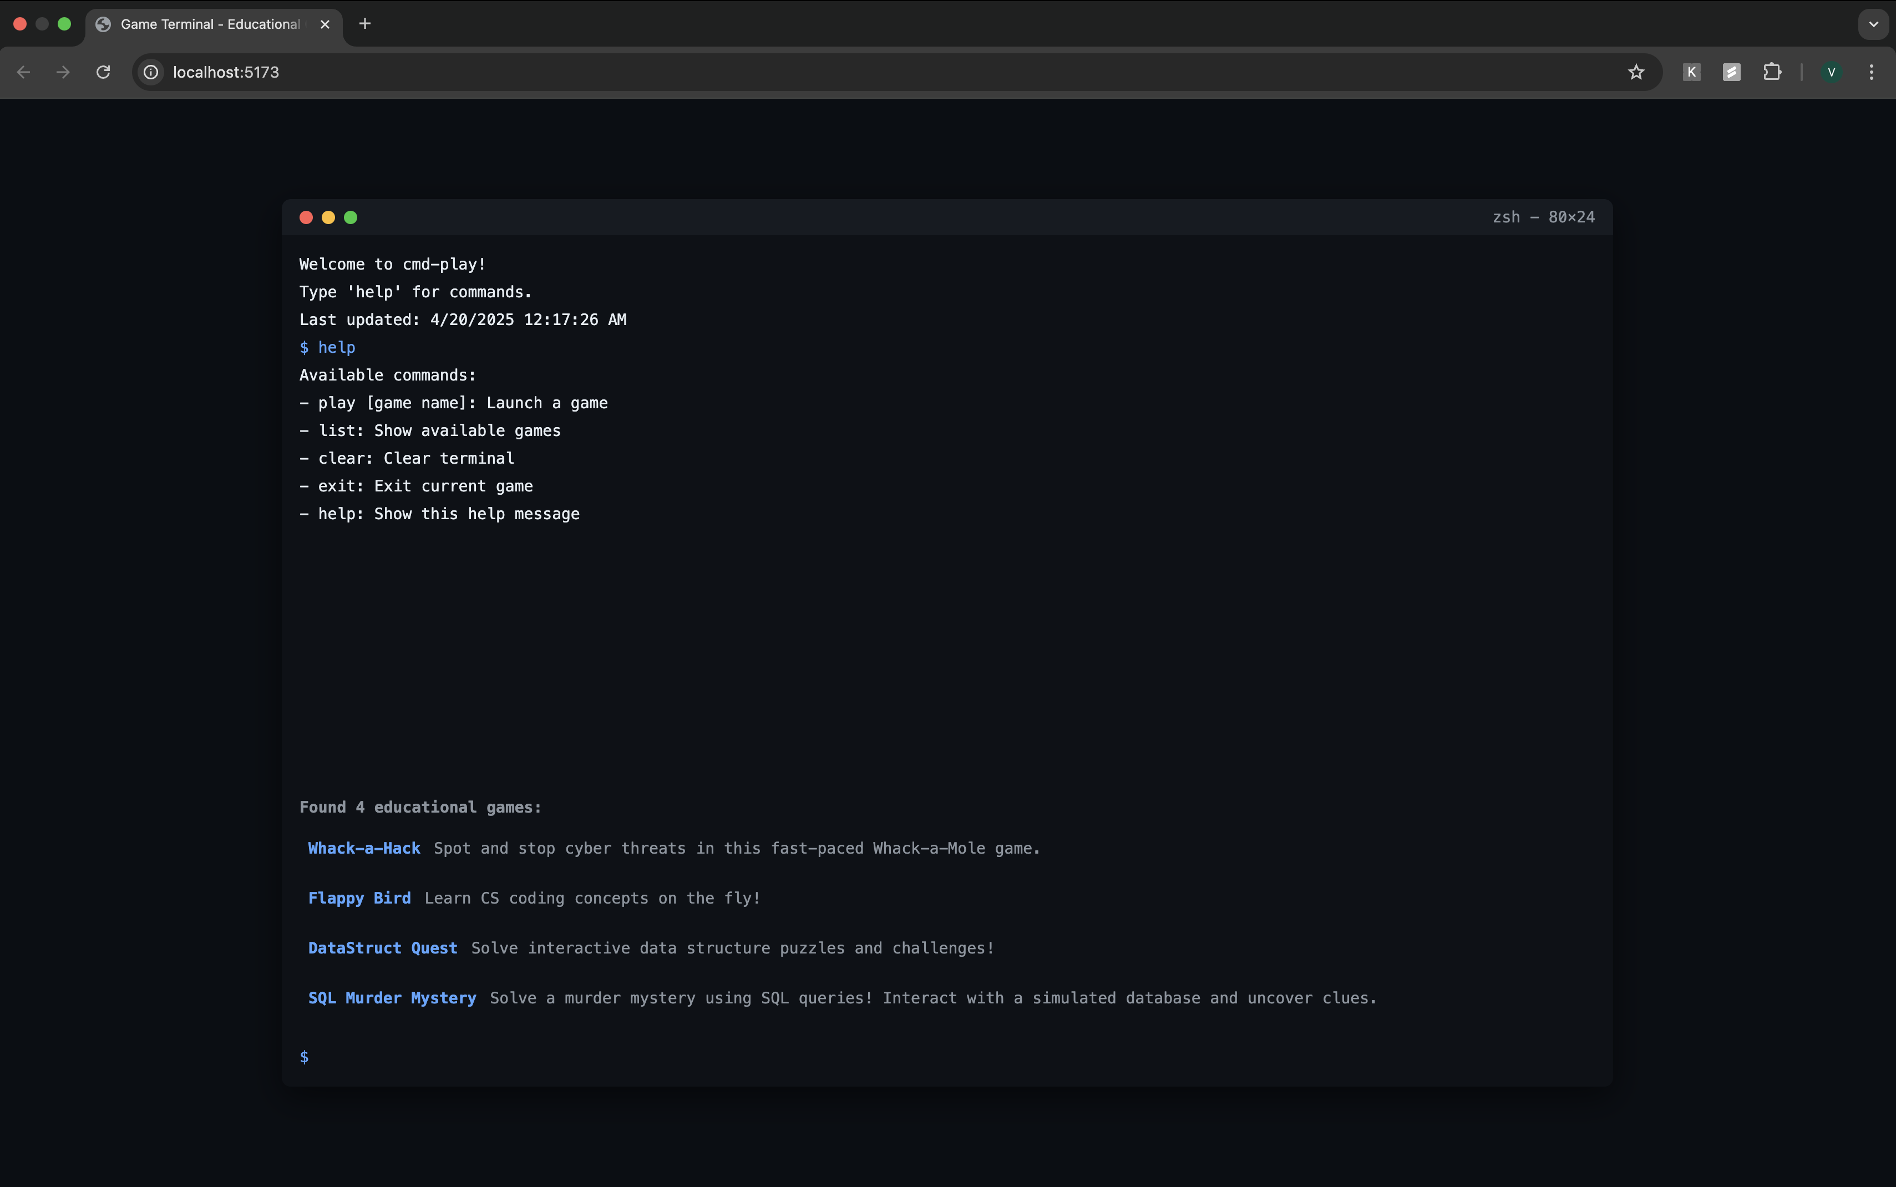The height and width of the screenshot is (1187, 1896).
Task: Bookmark this page with star icon
Action: click(1635, 72)
